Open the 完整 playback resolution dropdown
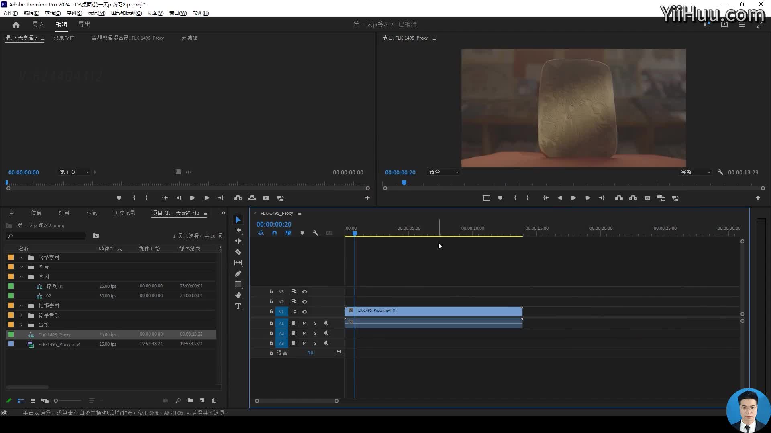The image size is (771, 433). pyautogui.click(x=696, y=172)
